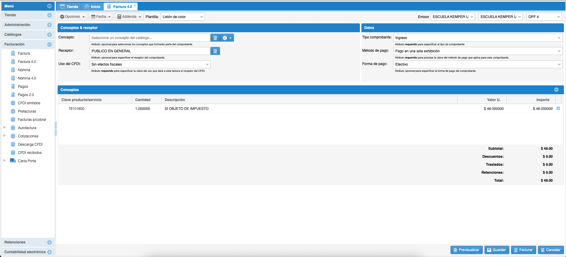
Task: Expand the Cotizaciones tree node arrow
Action: [x=4, y=136]
